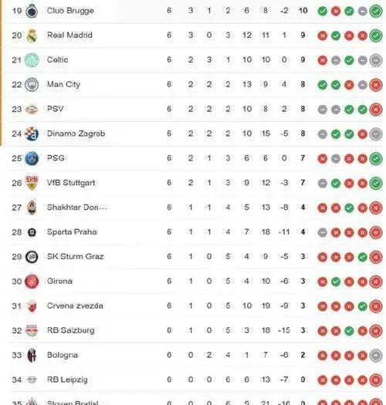Click the Crvena zvezda team name
This screenshot has height=405, width=386.
point(75,305)
